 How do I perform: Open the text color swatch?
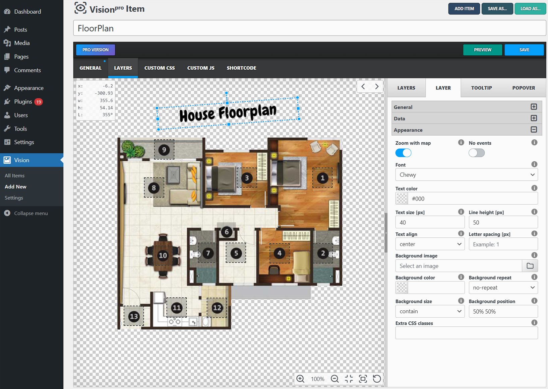click(x=402, y=199)
